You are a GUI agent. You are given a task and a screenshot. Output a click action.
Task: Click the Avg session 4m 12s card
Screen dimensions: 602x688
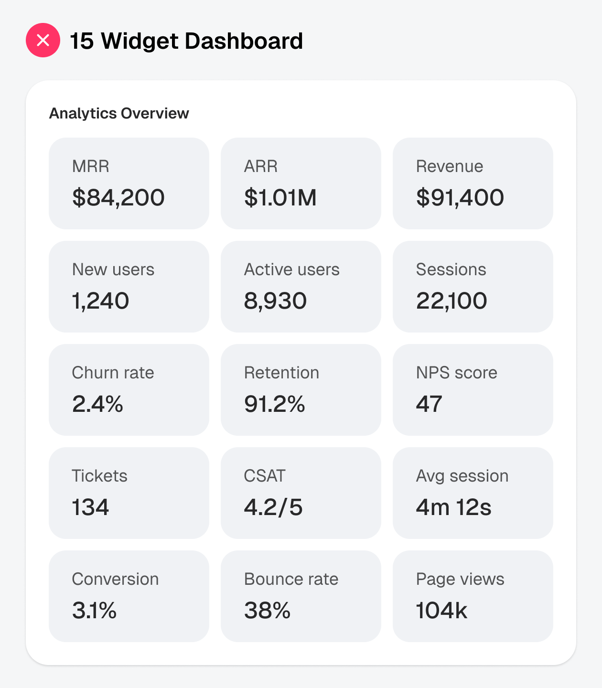pos(473,493)
